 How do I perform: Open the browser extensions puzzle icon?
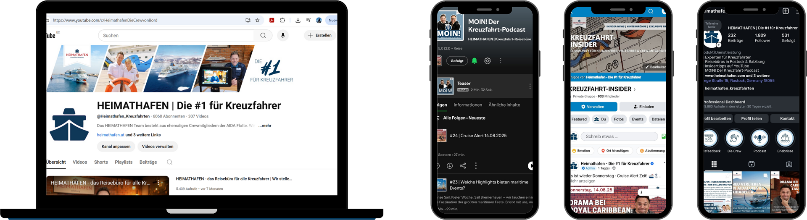(x=282, y=20)
